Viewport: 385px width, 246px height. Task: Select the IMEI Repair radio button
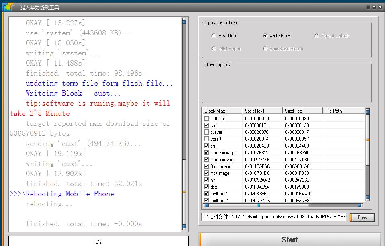coord(214,49)
